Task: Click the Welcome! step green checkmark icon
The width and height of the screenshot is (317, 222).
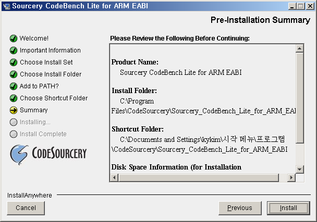Action: (14, 38)
